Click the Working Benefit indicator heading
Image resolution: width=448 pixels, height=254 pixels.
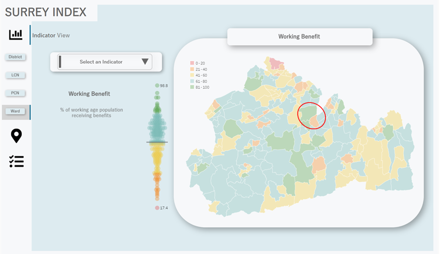(x=89, y=94)
